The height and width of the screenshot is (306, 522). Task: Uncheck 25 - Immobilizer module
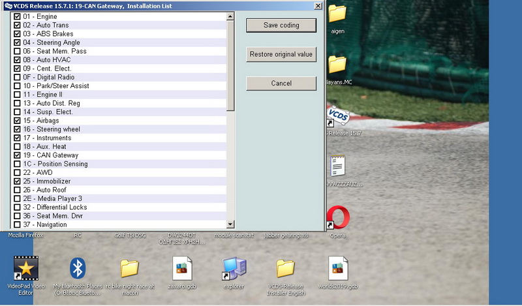click(x=17, y=181)
